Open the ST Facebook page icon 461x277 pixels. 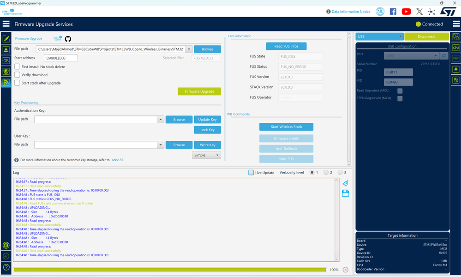393,12
